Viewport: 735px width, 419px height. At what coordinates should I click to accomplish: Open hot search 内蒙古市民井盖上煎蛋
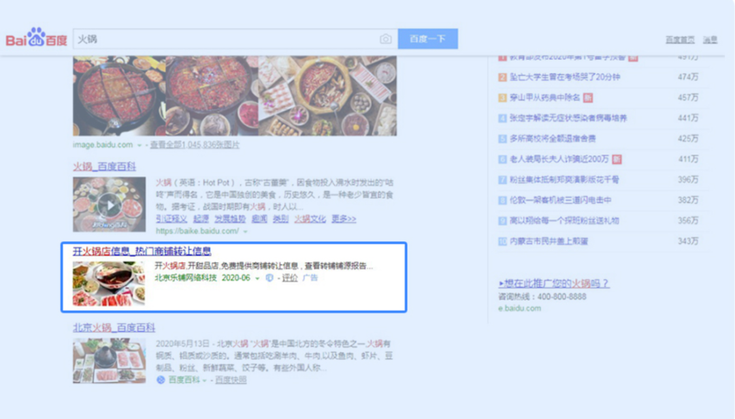click(x=549, y=241)
